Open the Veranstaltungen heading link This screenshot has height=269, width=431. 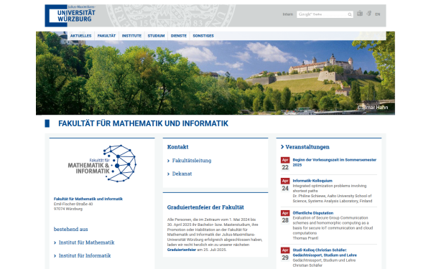tap(307, 147)
